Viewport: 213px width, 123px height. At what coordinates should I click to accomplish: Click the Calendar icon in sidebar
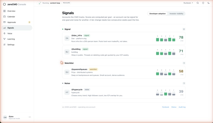(4, 17)
